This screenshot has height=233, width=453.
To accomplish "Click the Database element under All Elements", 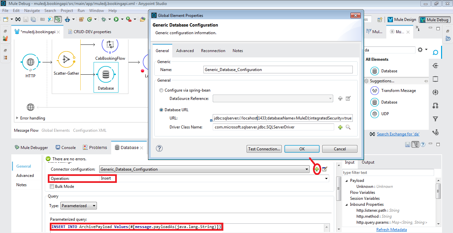I will [390, 71].
